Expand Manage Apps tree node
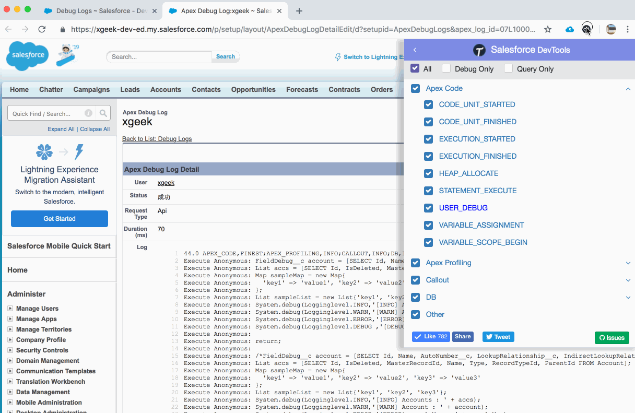Image resolution: width=635 pixels, height=413 pixels. (10, 319)
